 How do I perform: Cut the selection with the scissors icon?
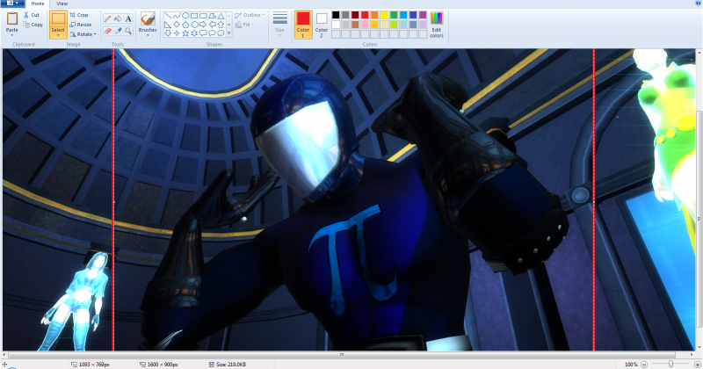click(x=32, y=15)
